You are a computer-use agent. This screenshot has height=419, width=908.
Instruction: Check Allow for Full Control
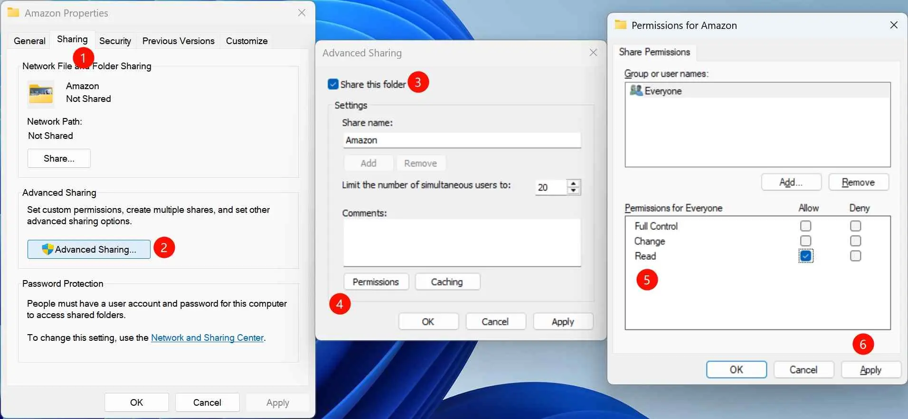tap(805, 226)
